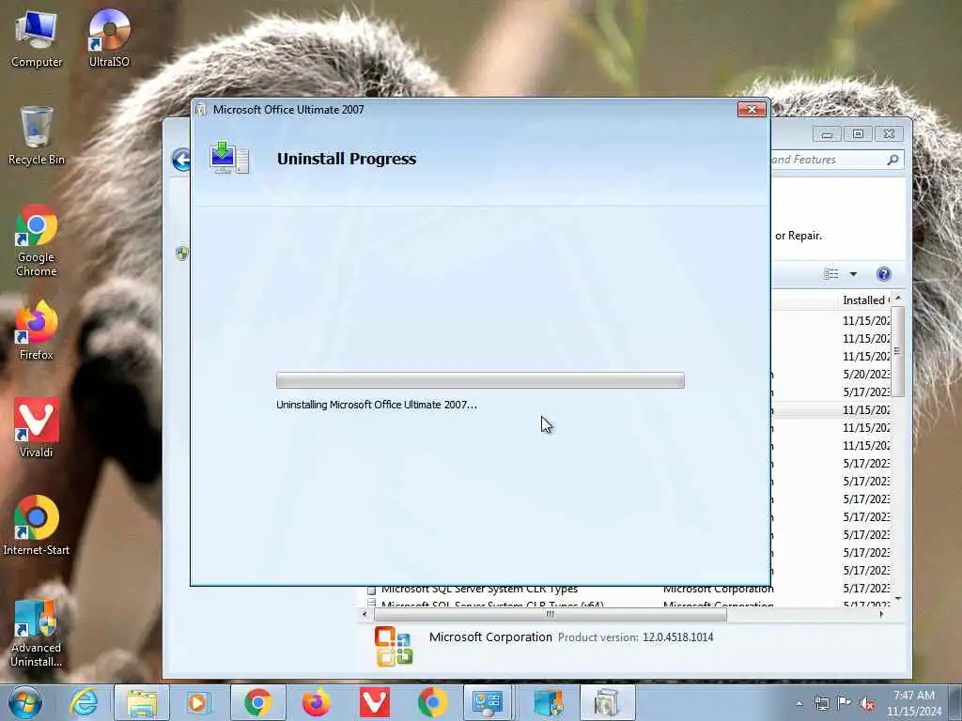
Task: Open the help icon in Programs and Features
Action: pos(883,274)
